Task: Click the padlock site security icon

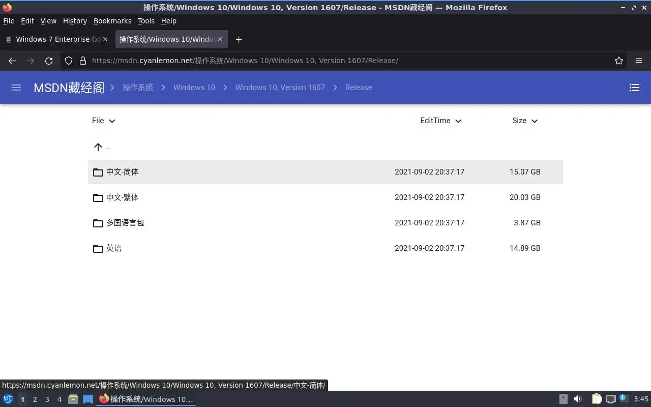Action: click(83, 61)
